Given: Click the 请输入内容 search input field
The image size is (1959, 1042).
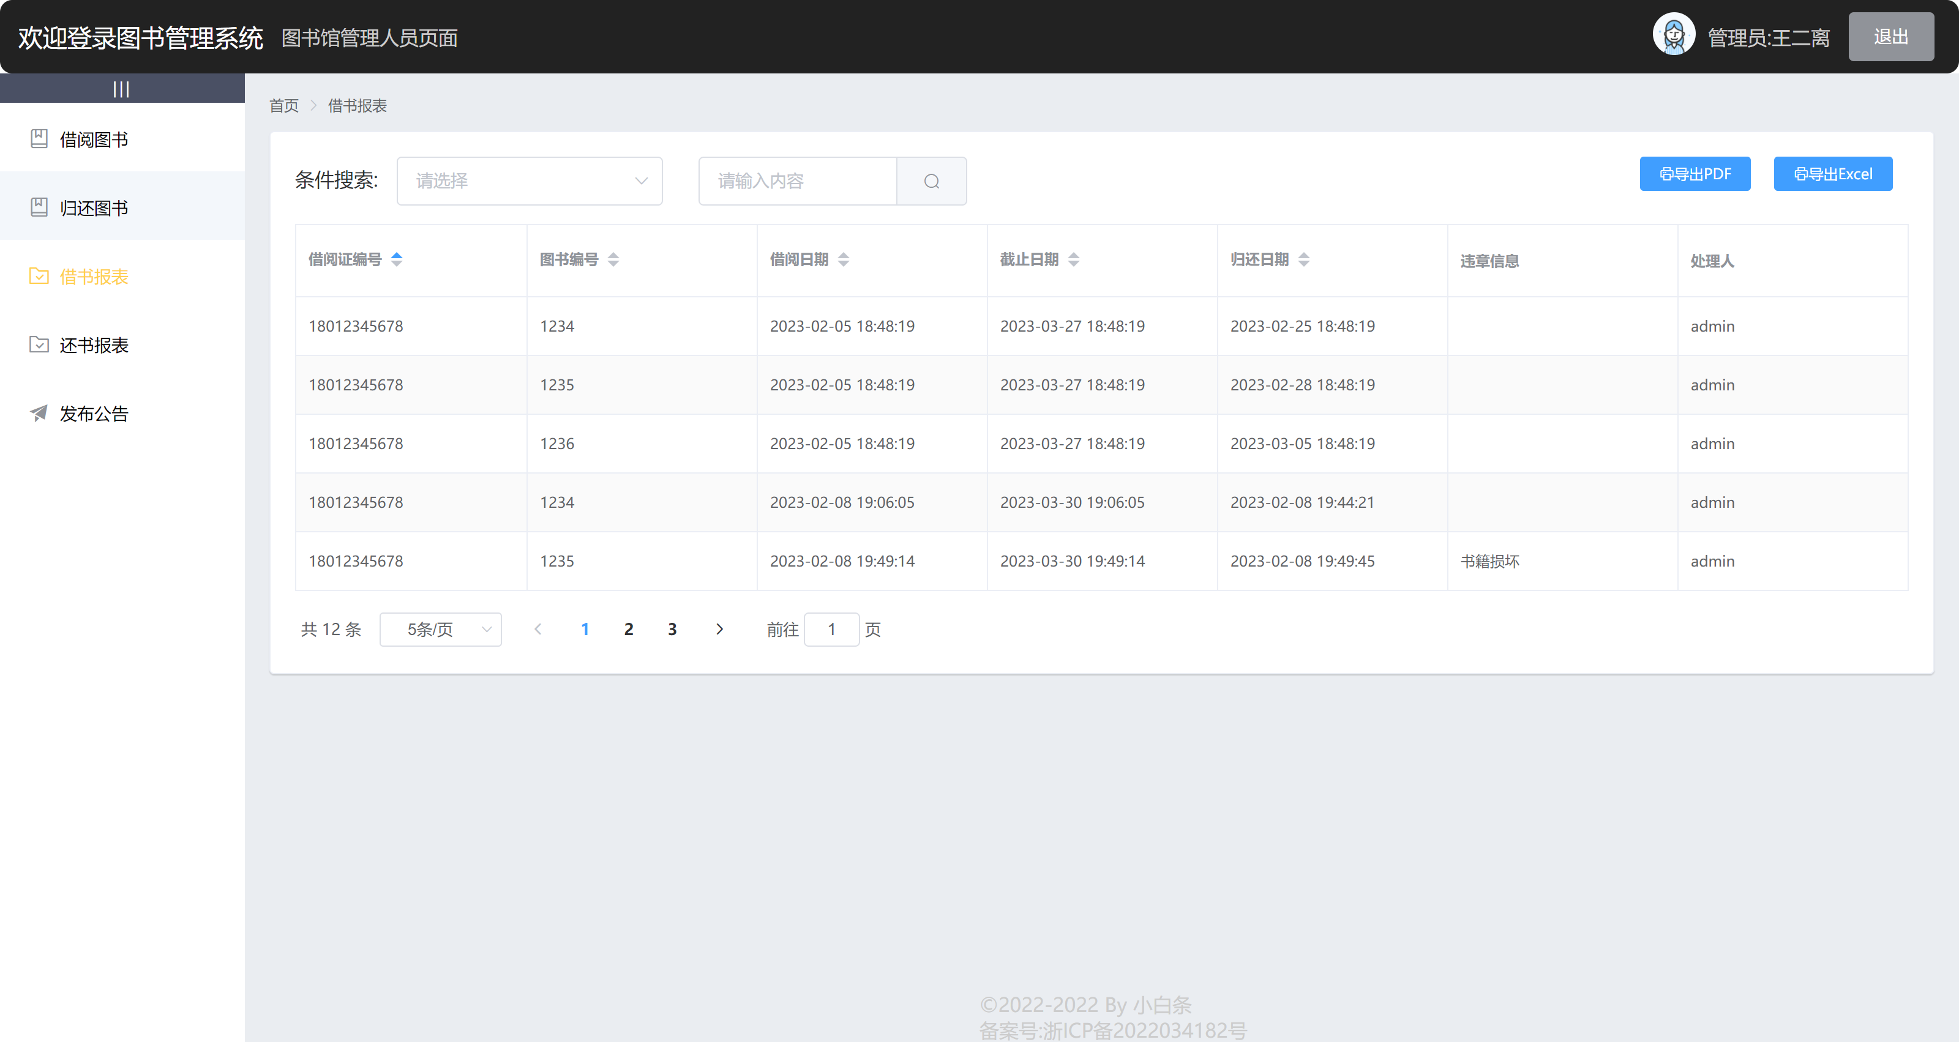Looking at the screenshot, I should point(797,181).
